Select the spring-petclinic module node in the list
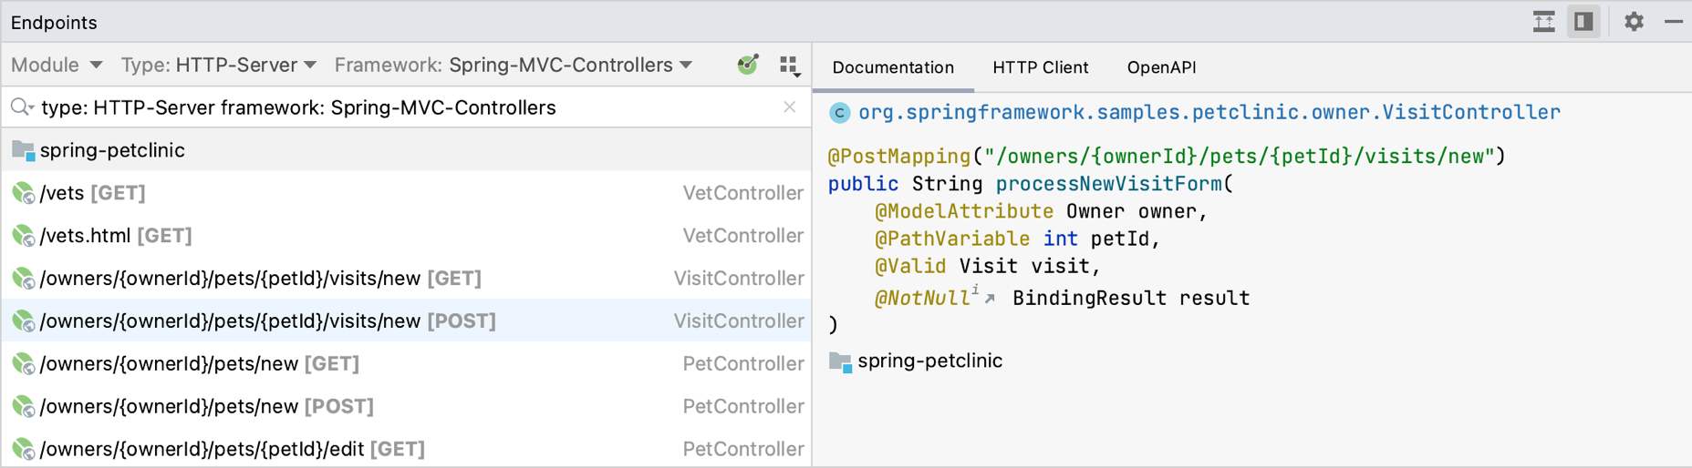Image resolution: width=1692 pixels, height=468 pixels. [111, 150]
